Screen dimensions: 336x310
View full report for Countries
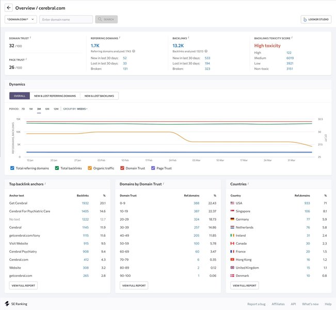[245, 286]
